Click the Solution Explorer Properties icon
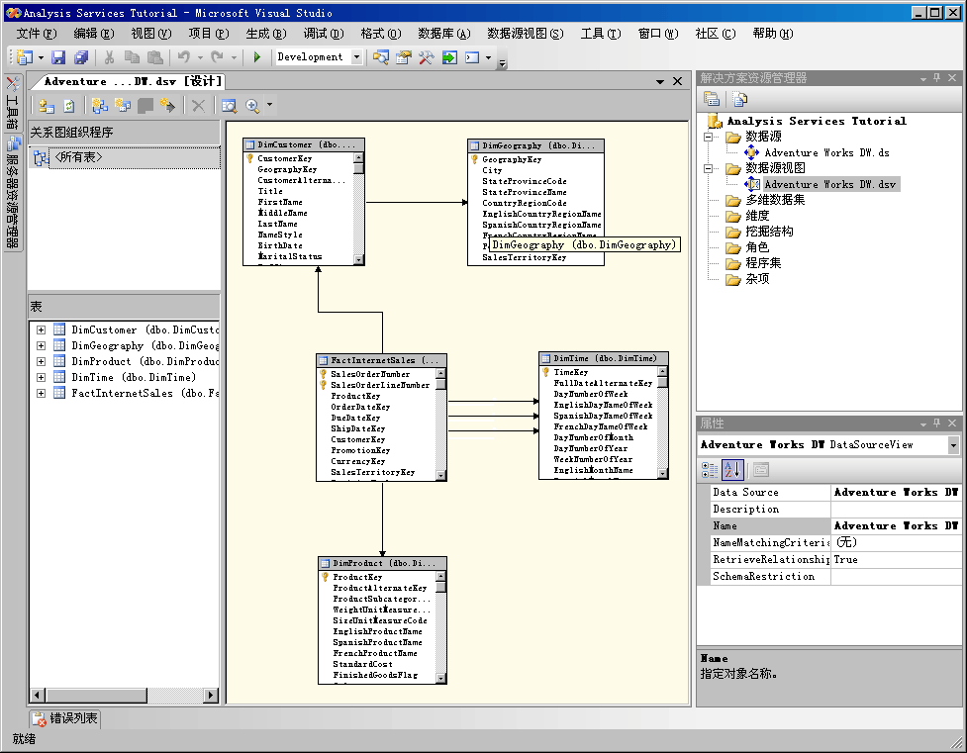The height and width of the screenshot is (753, 967). [712, 99]
